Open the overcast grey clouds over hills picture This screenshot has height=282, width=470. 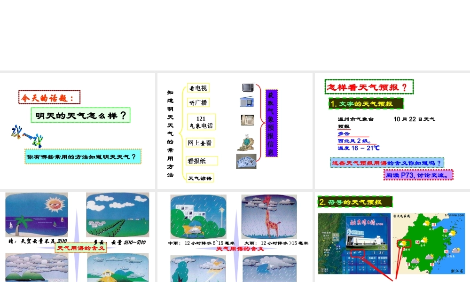tap(37, 267)
